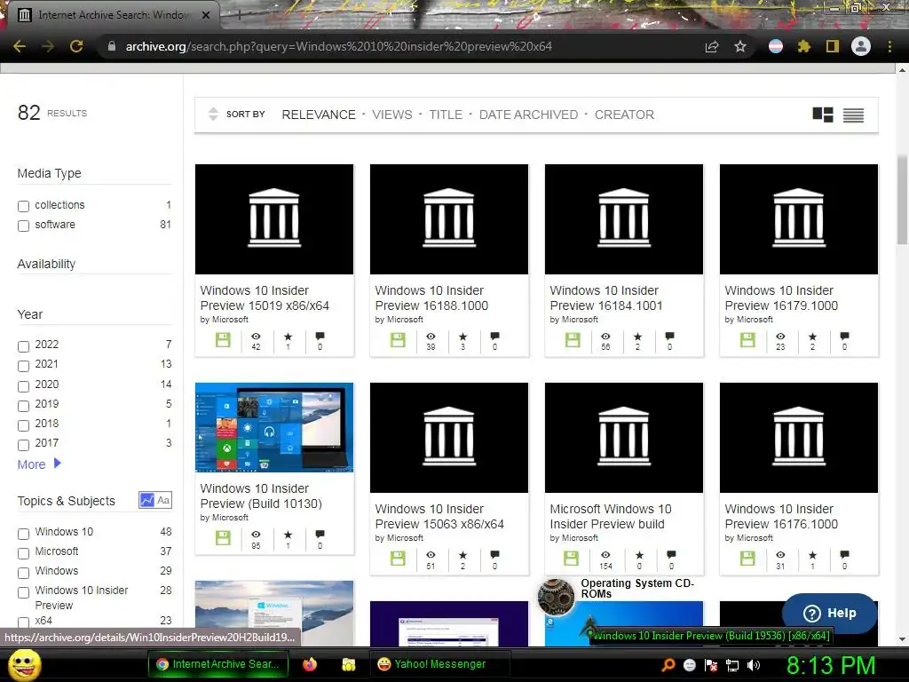The width and height of the screenshot is (909, 682).
Task: Open Microsoft Windows 10 Insider Preview build link
Action: coord(611,516)
